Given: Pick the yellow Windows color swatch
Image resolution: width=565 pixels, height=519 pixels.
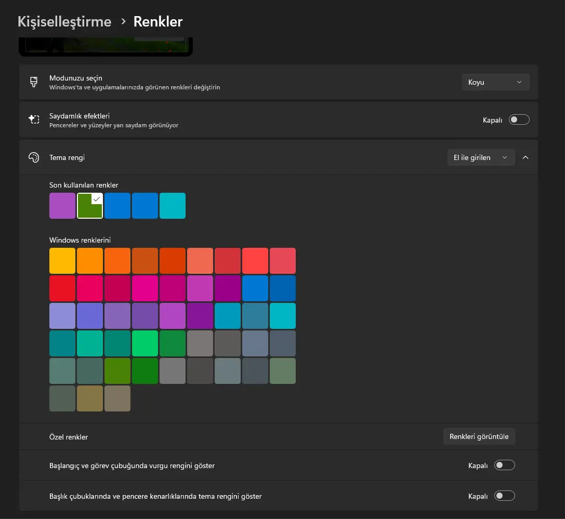Looking at the screenshot, I should point(62,261).
